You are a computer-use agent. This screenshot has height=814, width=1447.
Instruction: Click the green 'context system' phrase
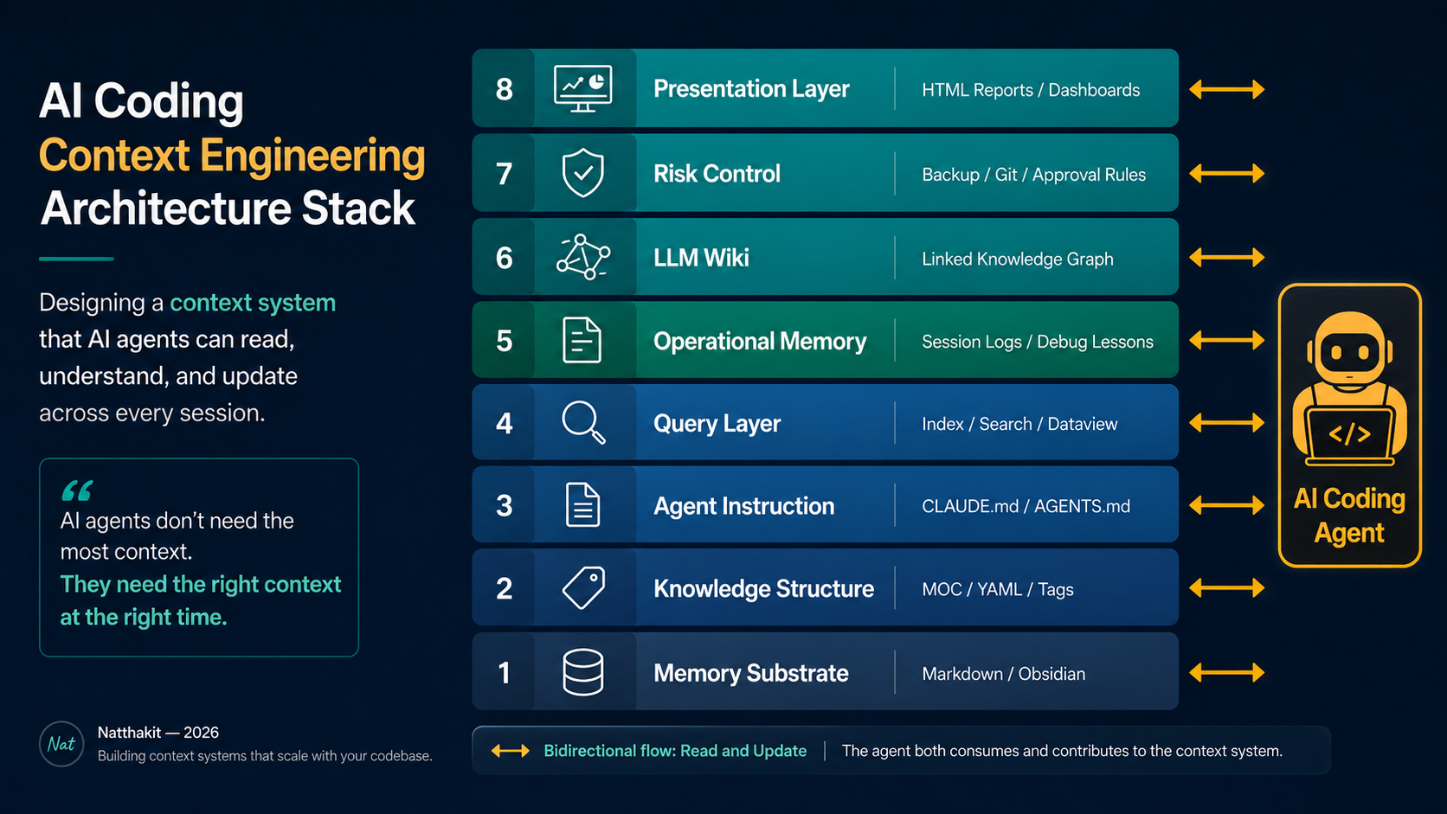click(x=253, y=303)
